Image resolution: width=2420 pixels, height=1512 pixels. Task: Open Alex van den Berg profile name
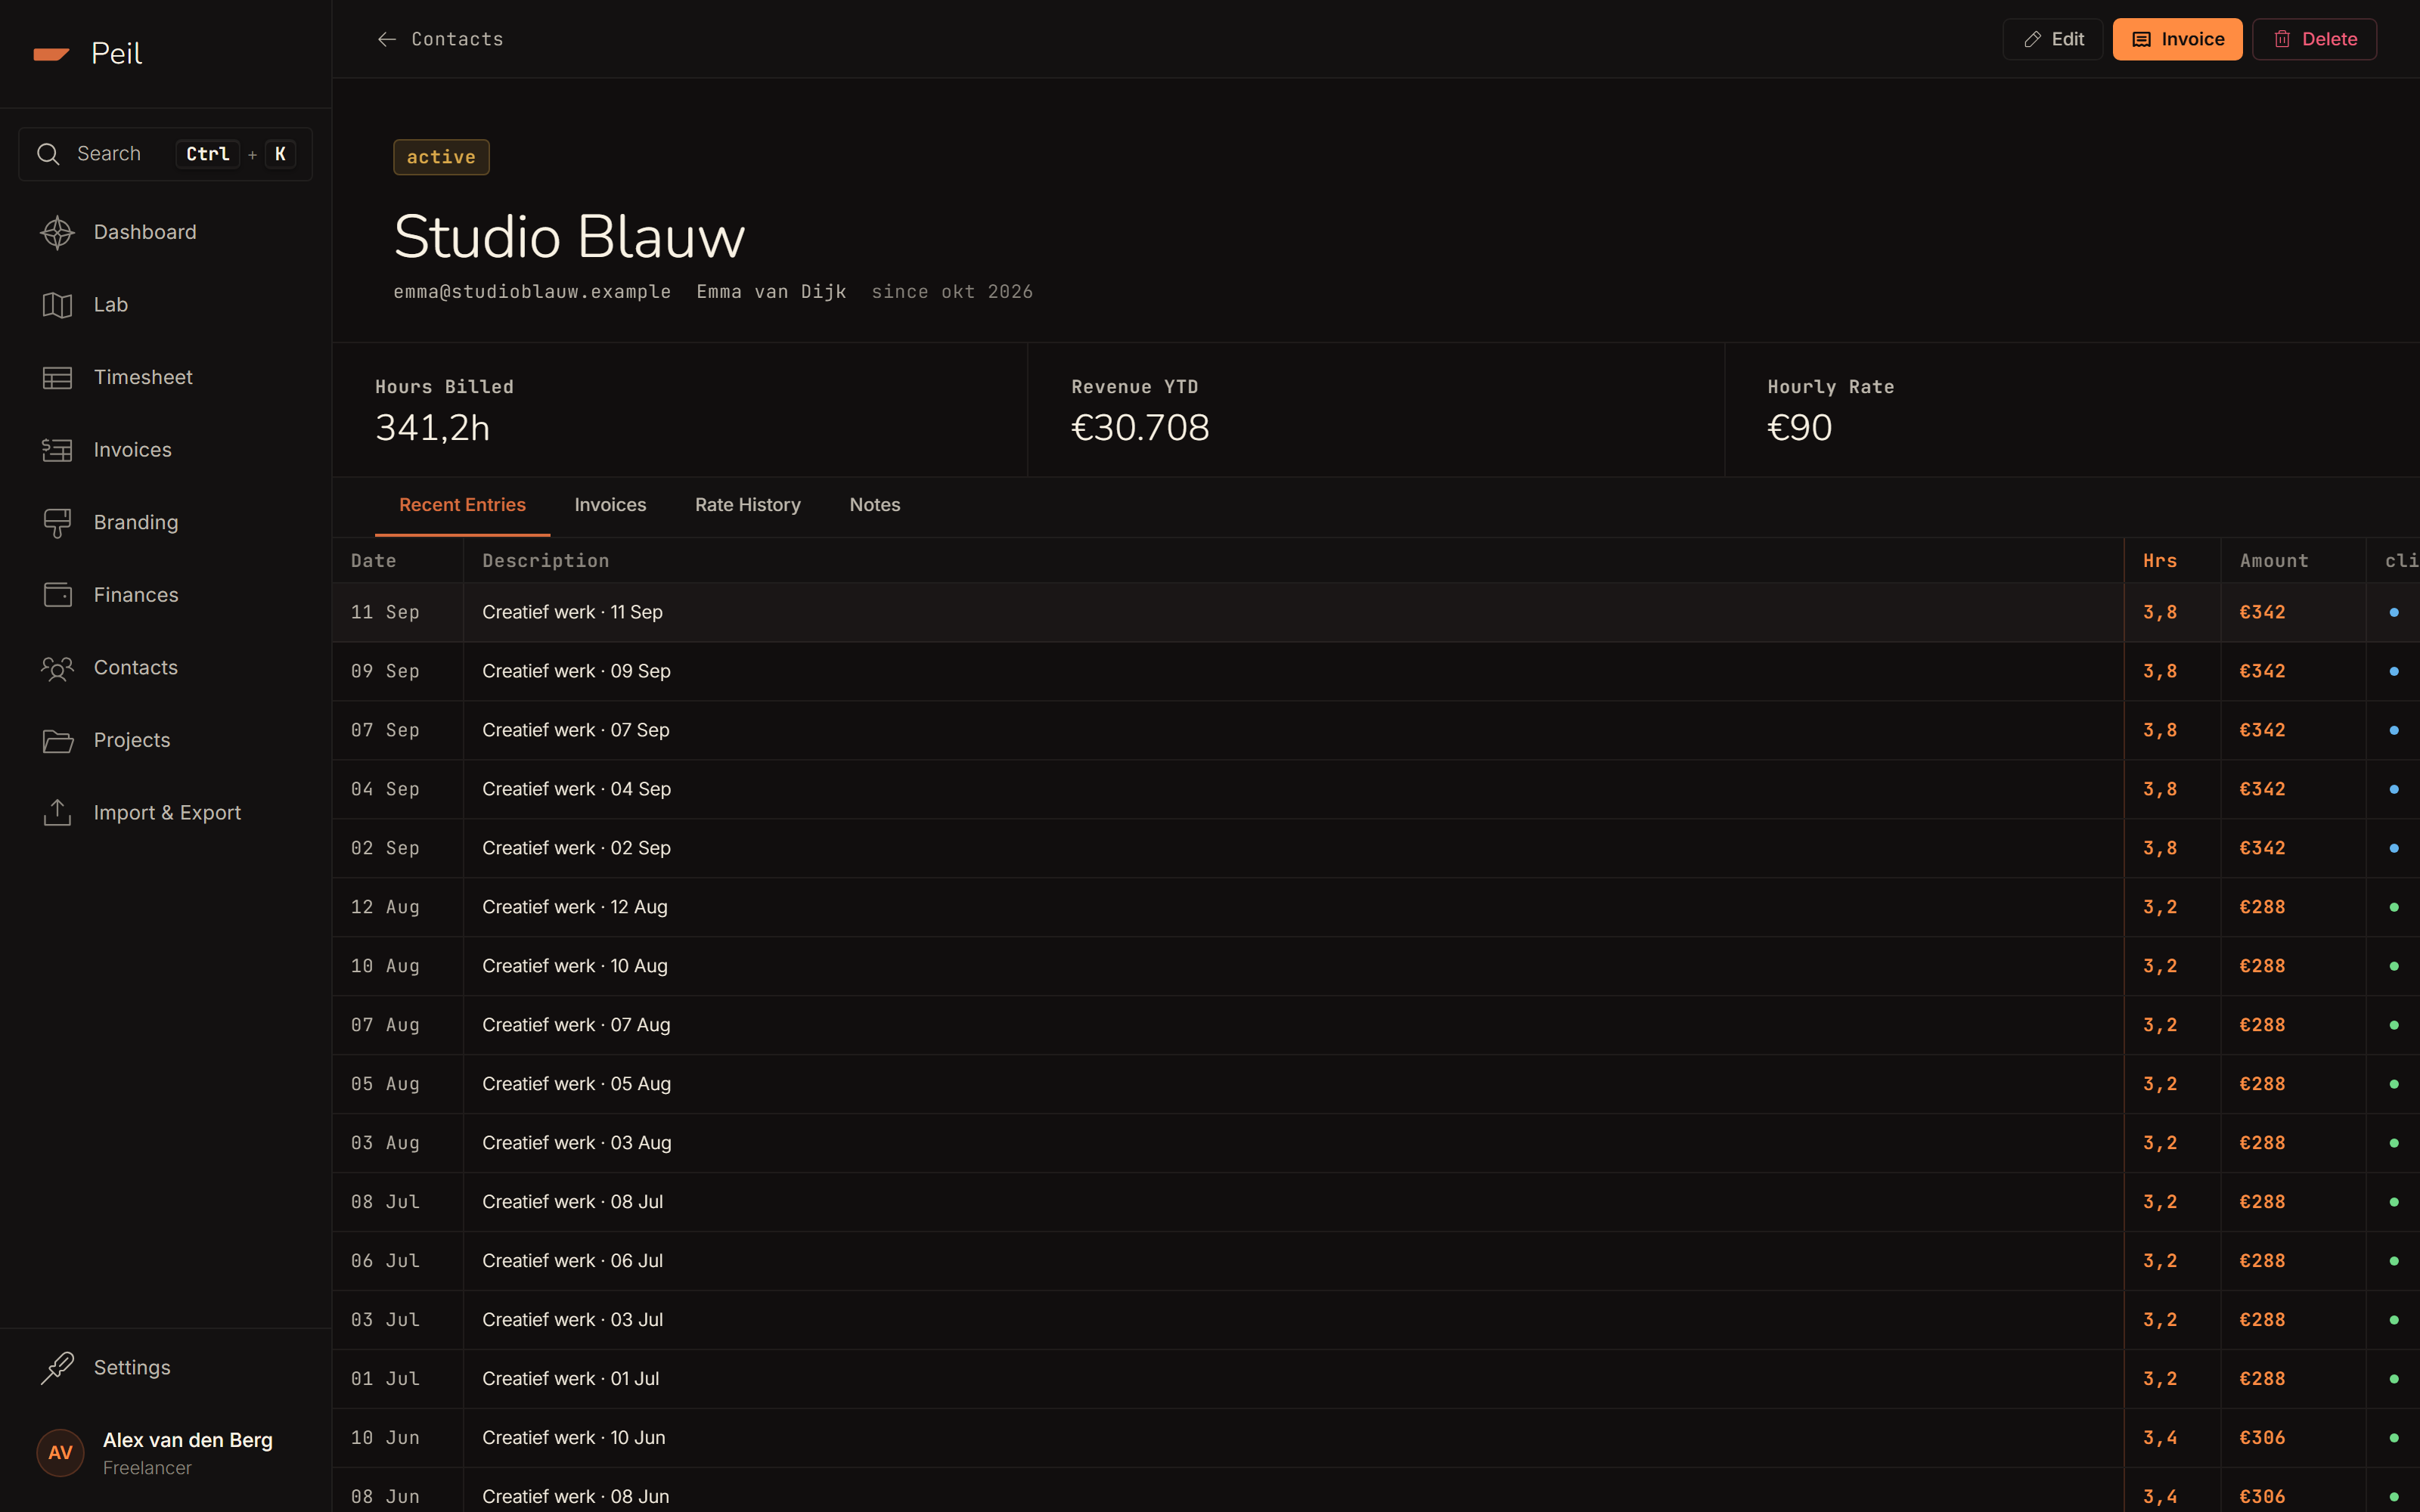tap(187, 1440)
